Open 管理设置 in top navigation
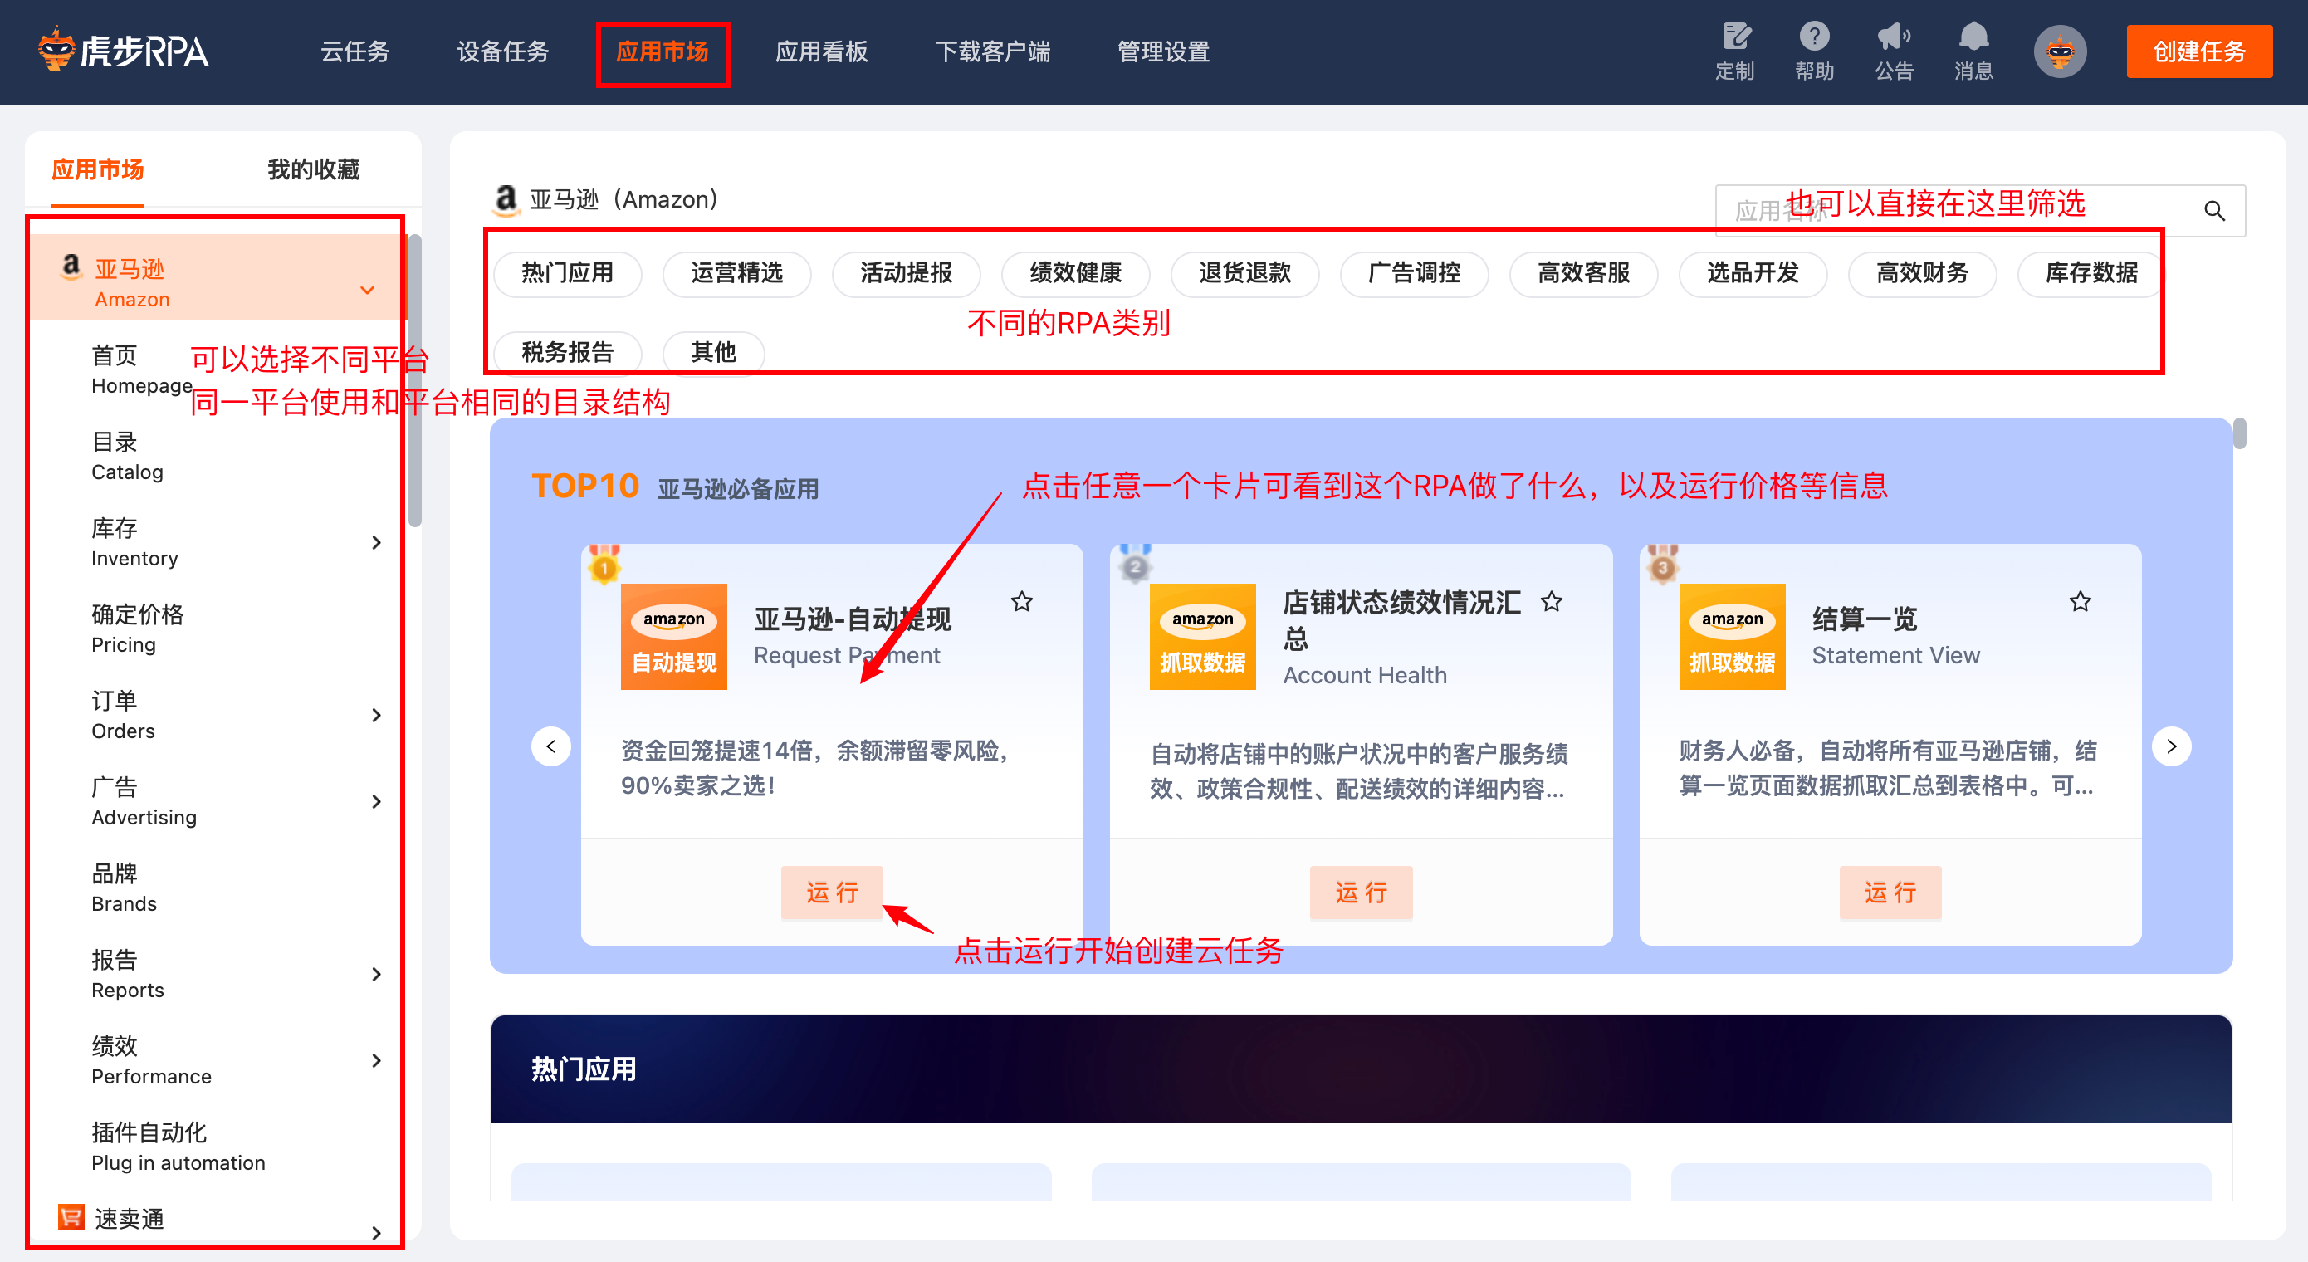The height and width of the screenshot is (1262, 2308). 1164,51
